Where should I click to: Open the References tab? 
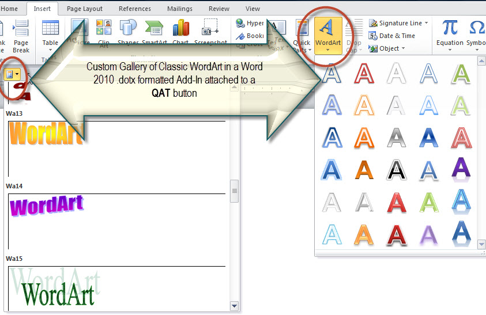click(x=135, y=9)
